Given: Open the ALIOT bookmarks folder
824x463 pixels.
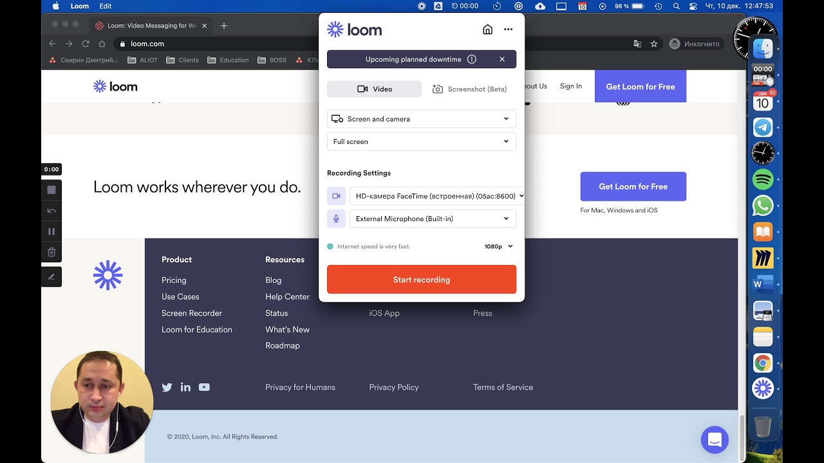Looking at the screenshot, I should pyautogui.click(x=143, y=60).
